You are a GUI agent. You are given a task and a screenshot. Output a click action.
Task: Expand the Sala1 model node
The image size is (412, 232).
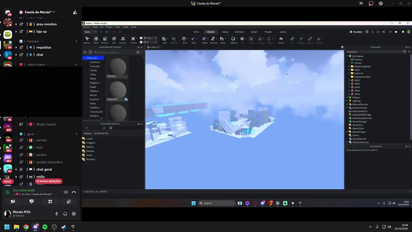[x=349, y=80]
